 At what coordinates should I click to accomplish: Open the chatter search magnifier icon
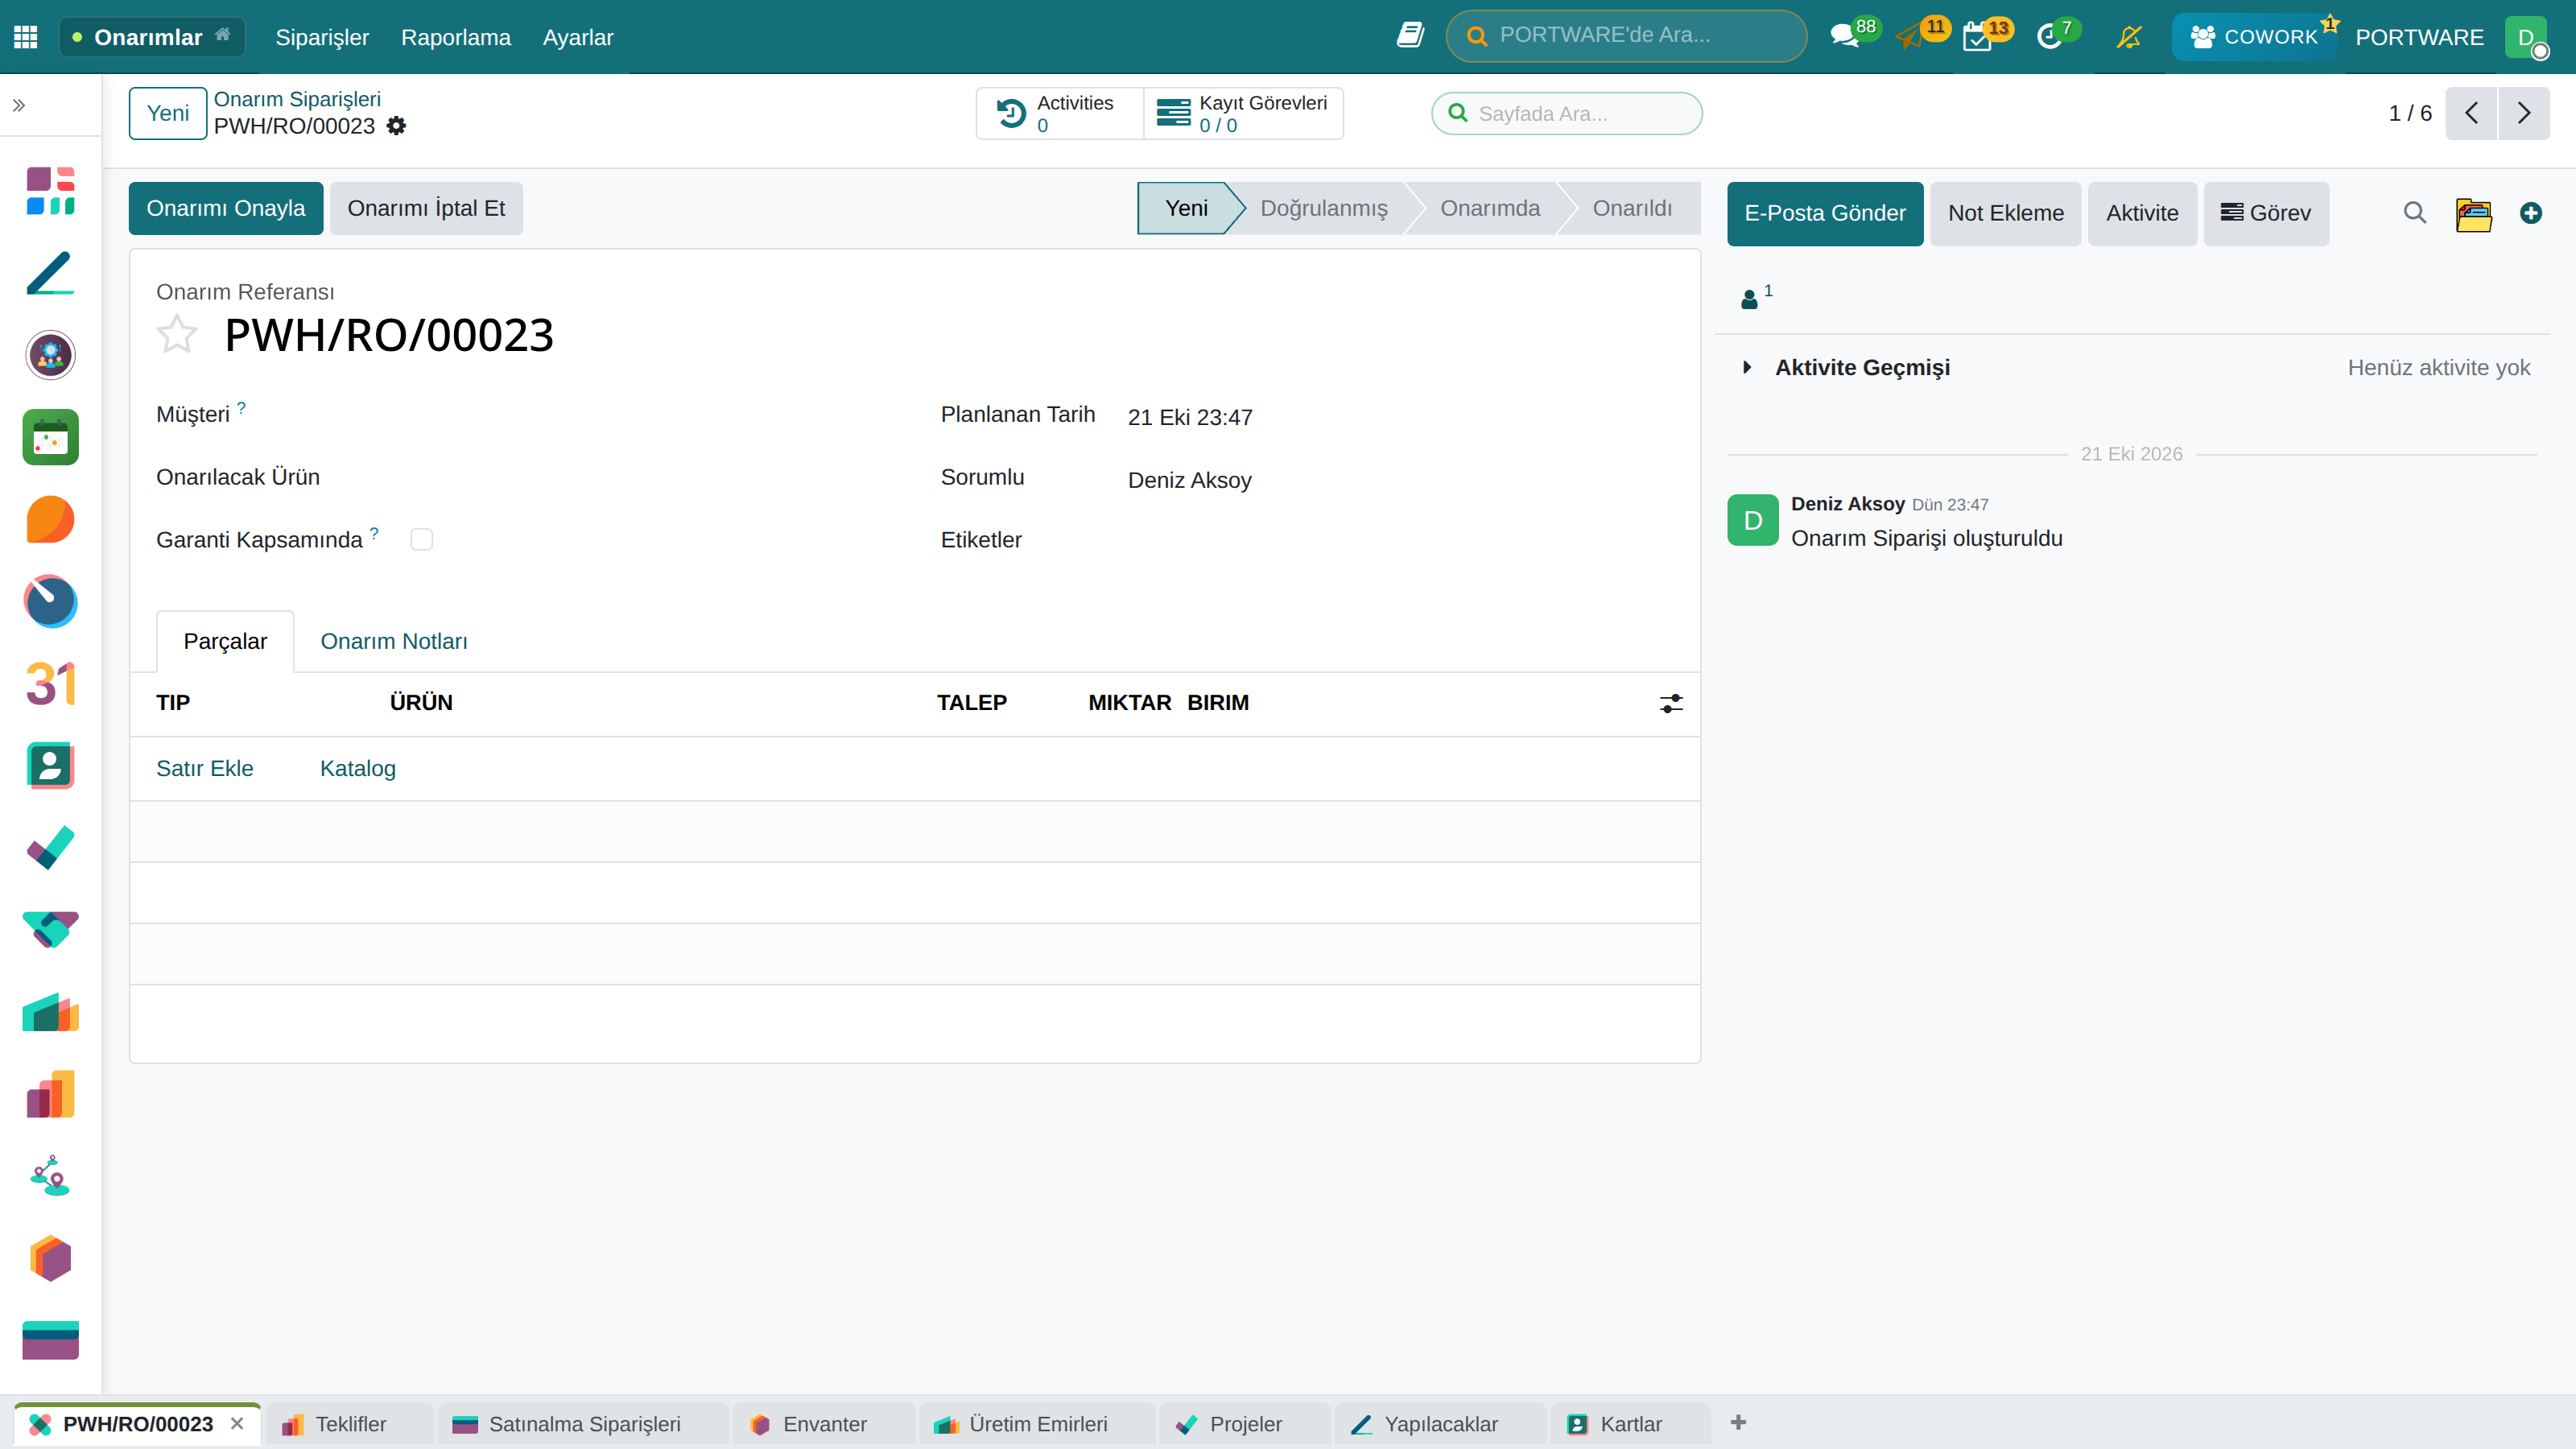(x=2415, y=213)
